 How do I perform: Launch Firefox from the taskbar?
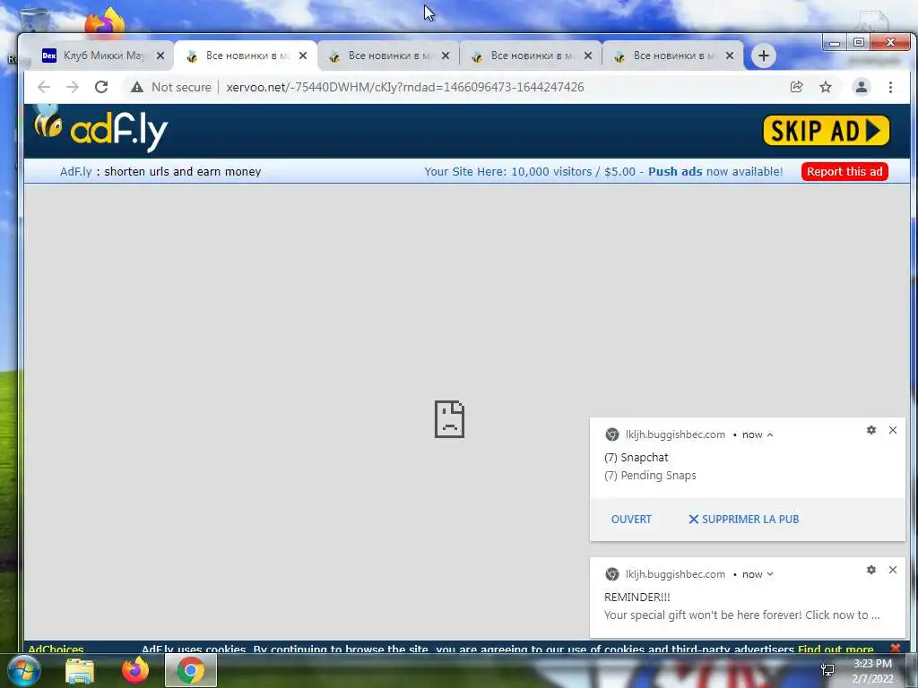tap(135, 670)
